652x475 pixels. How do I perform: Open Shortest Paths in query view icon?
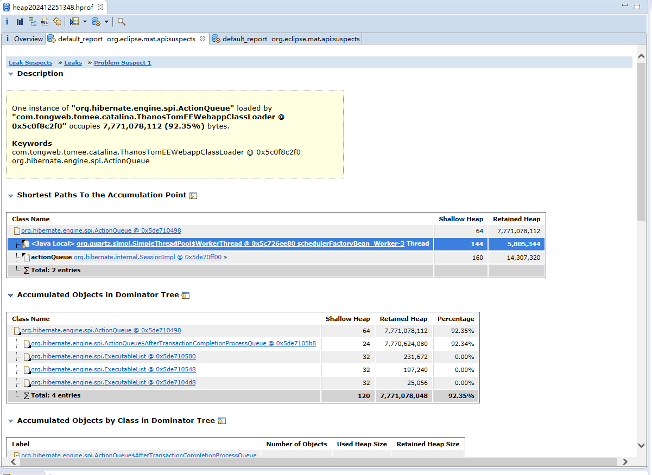[x=193, y=196]
